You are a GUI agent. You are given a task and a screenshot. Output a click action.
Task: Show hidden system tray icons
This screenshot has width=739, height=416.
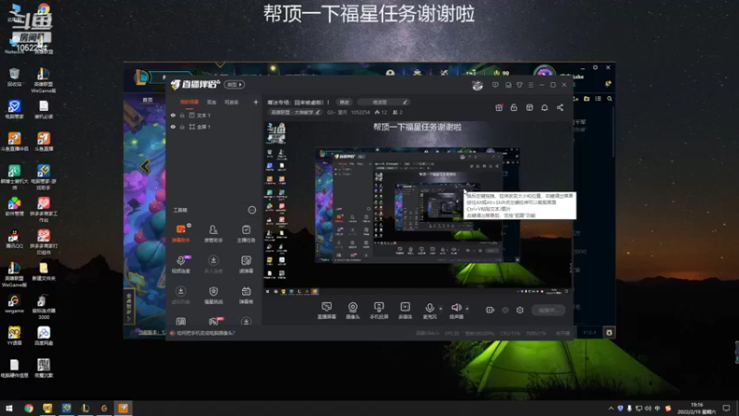[611, 408]
